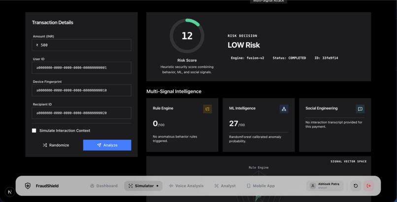Click the red logout icon

(368, 186)
